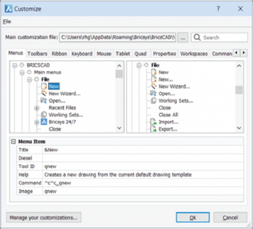Viewport: 253px width, 229px height.
Task: Click the Export... icon in right pane
Action: [x=154, y=129]
